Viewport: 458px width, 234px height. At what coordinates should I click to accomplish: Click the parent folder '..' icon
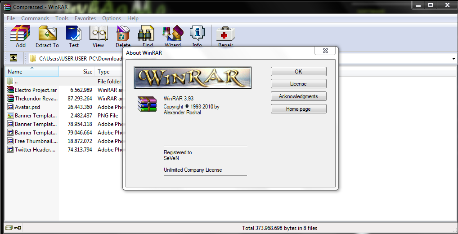tap(10, 81)
